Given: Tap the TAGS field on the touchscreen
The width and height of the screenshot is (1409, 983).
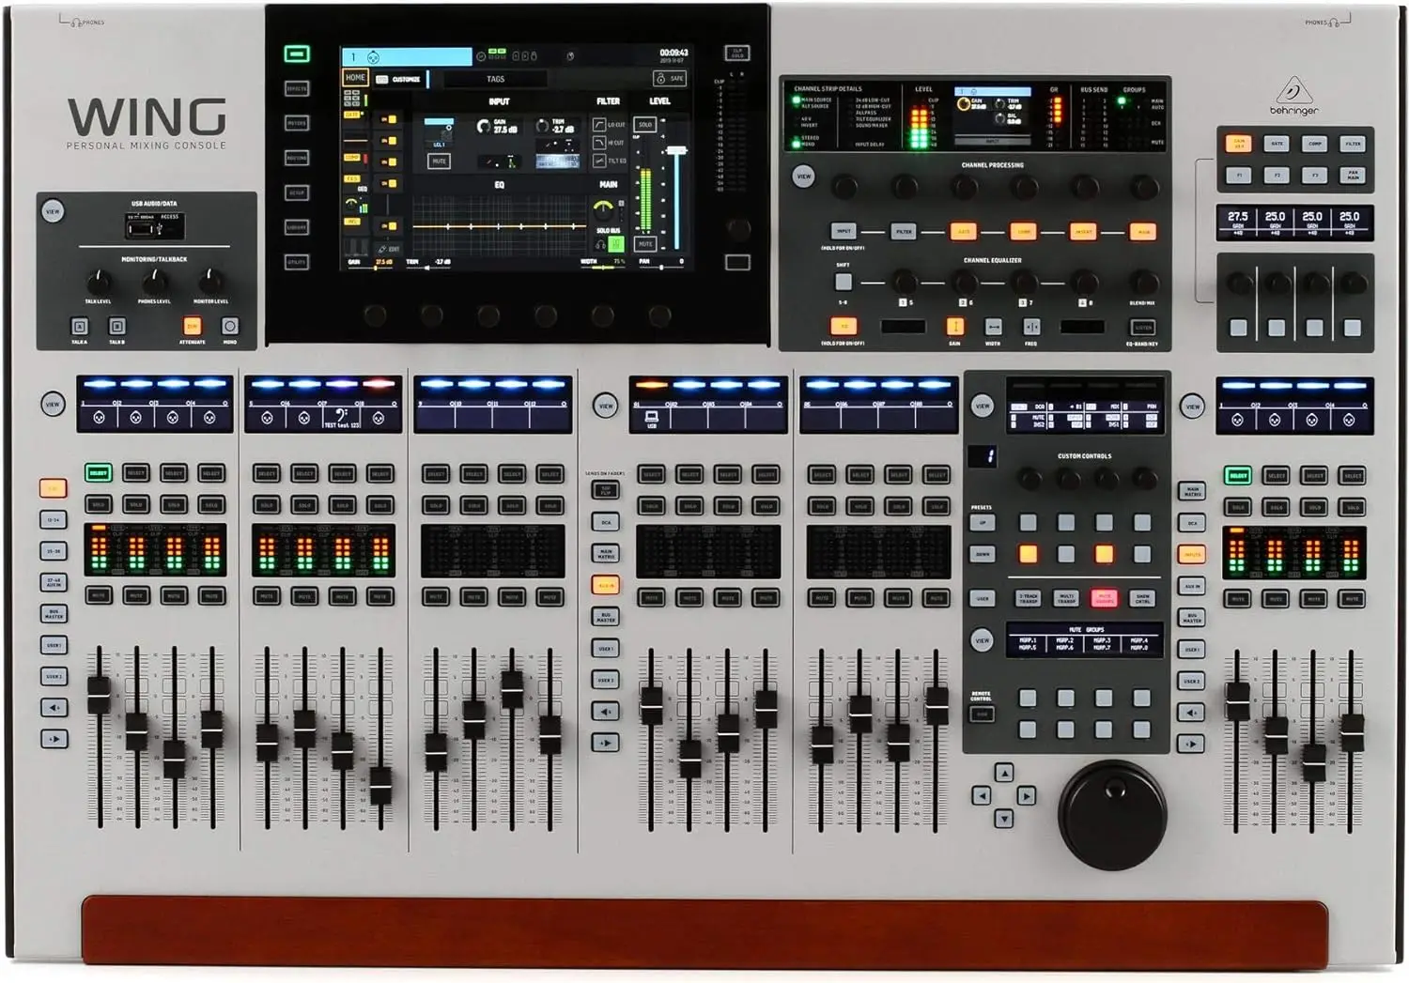Looking at the screenshot, I should [495, 79].
